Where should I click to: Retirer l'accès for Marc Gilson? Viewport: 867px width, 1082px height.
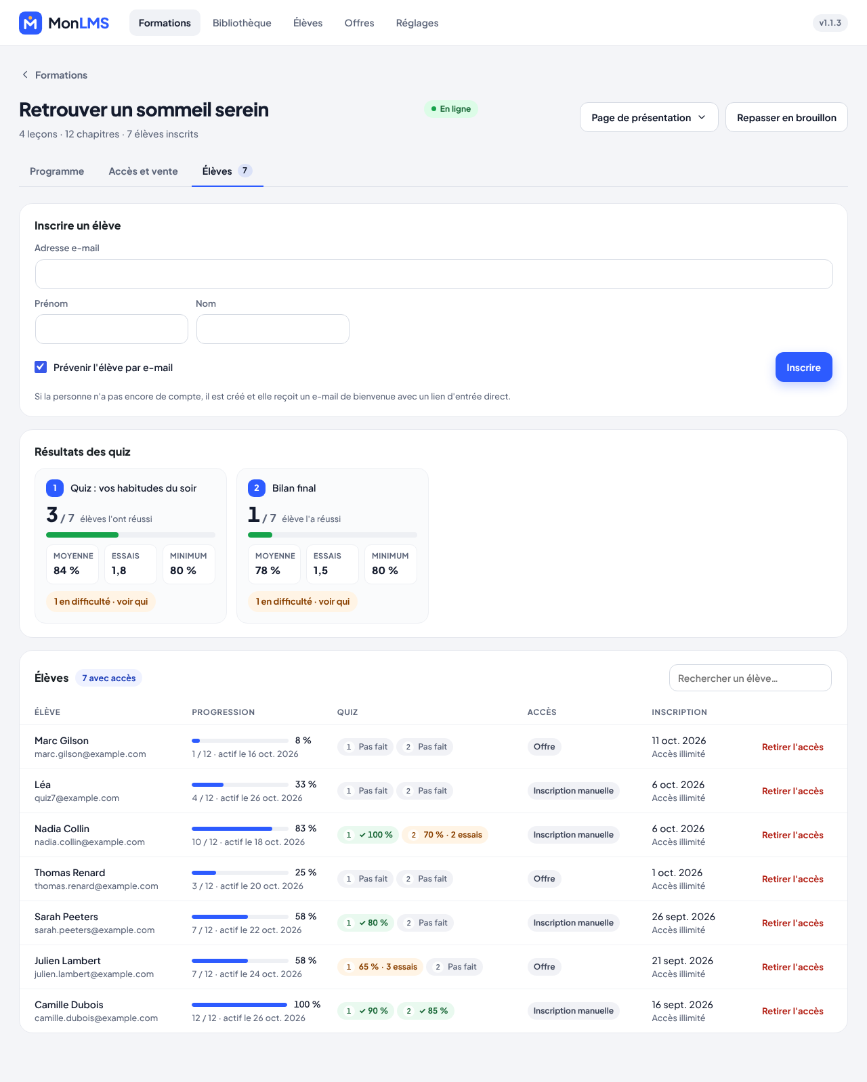(792, 747)
